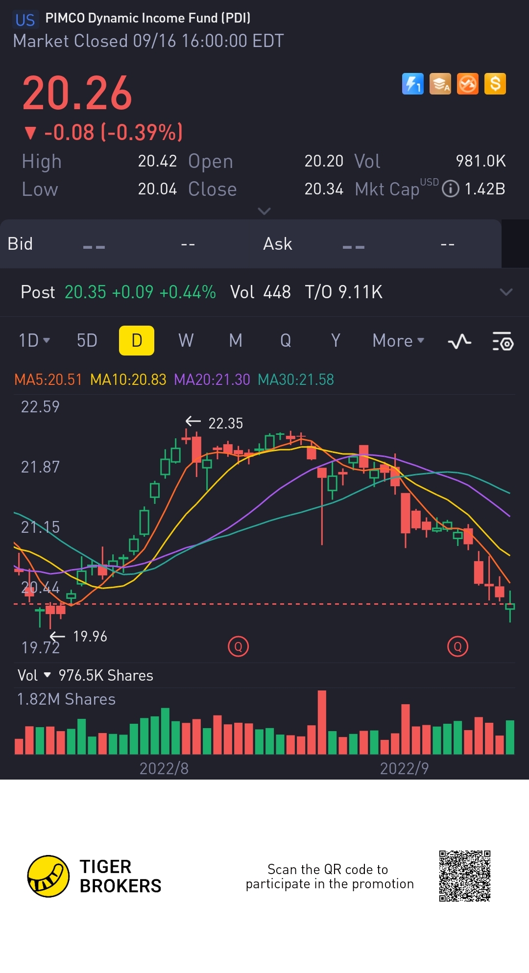Select the D daily chart tab
This screenshot has height=973, width=529.
[x=137, y=340]
